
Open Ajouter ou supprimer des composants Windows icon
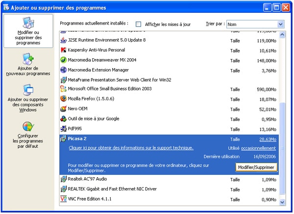point(28,90)
